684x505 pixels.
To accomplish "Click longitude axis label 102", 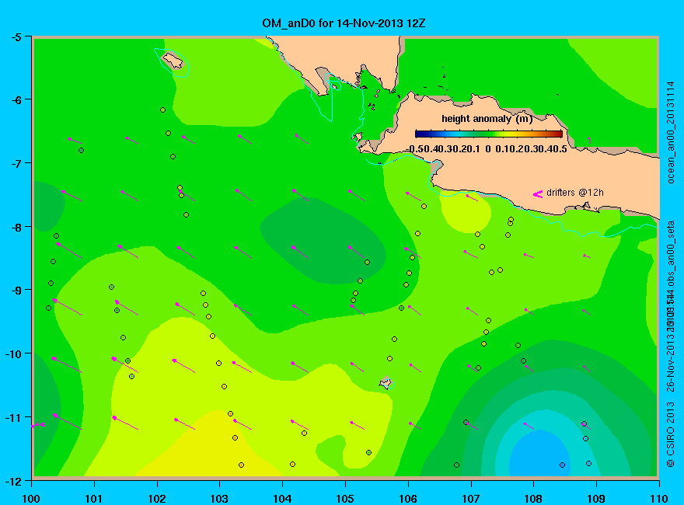I will (157, 499).
